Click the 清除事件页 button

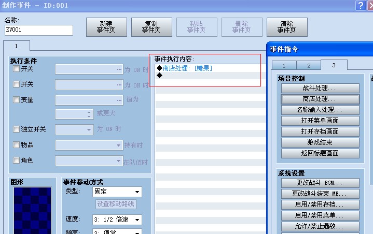coord(287,27)
